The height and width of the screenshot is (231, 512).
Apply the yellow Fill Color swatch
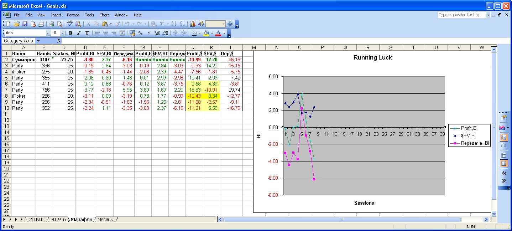coord(206,33)
